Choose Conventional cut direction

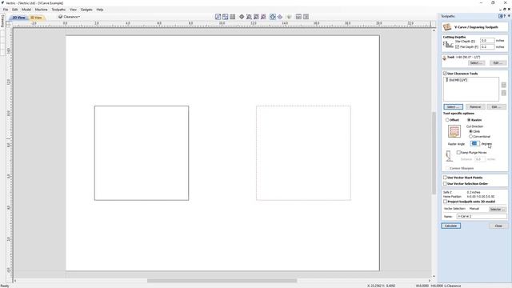coord(471,137)
